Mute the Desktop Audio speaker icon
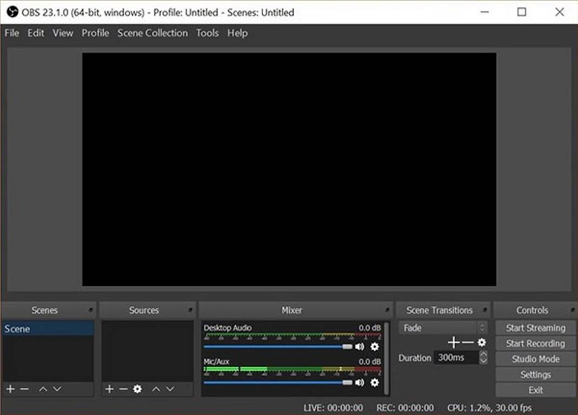Screen dimensions: 578x415 (360, 346)
